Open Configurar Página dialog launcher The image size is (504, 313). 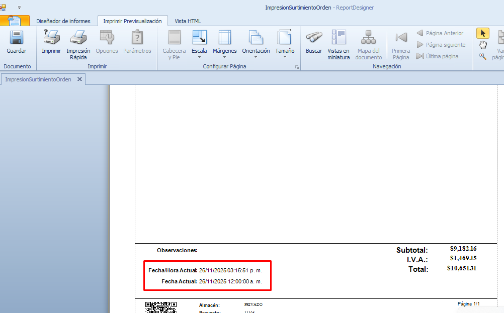297,67
